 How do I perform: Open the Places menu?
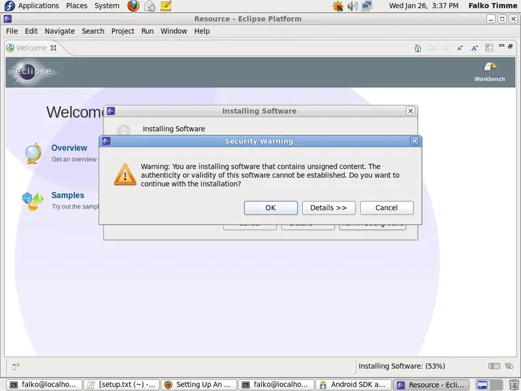click(x=76, y=6)
